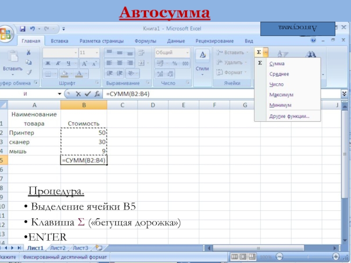Image resolution: width=351 pixels, height=263 pixels.
Task: Open the name box dropdown arrow
Action: (60, 94)
